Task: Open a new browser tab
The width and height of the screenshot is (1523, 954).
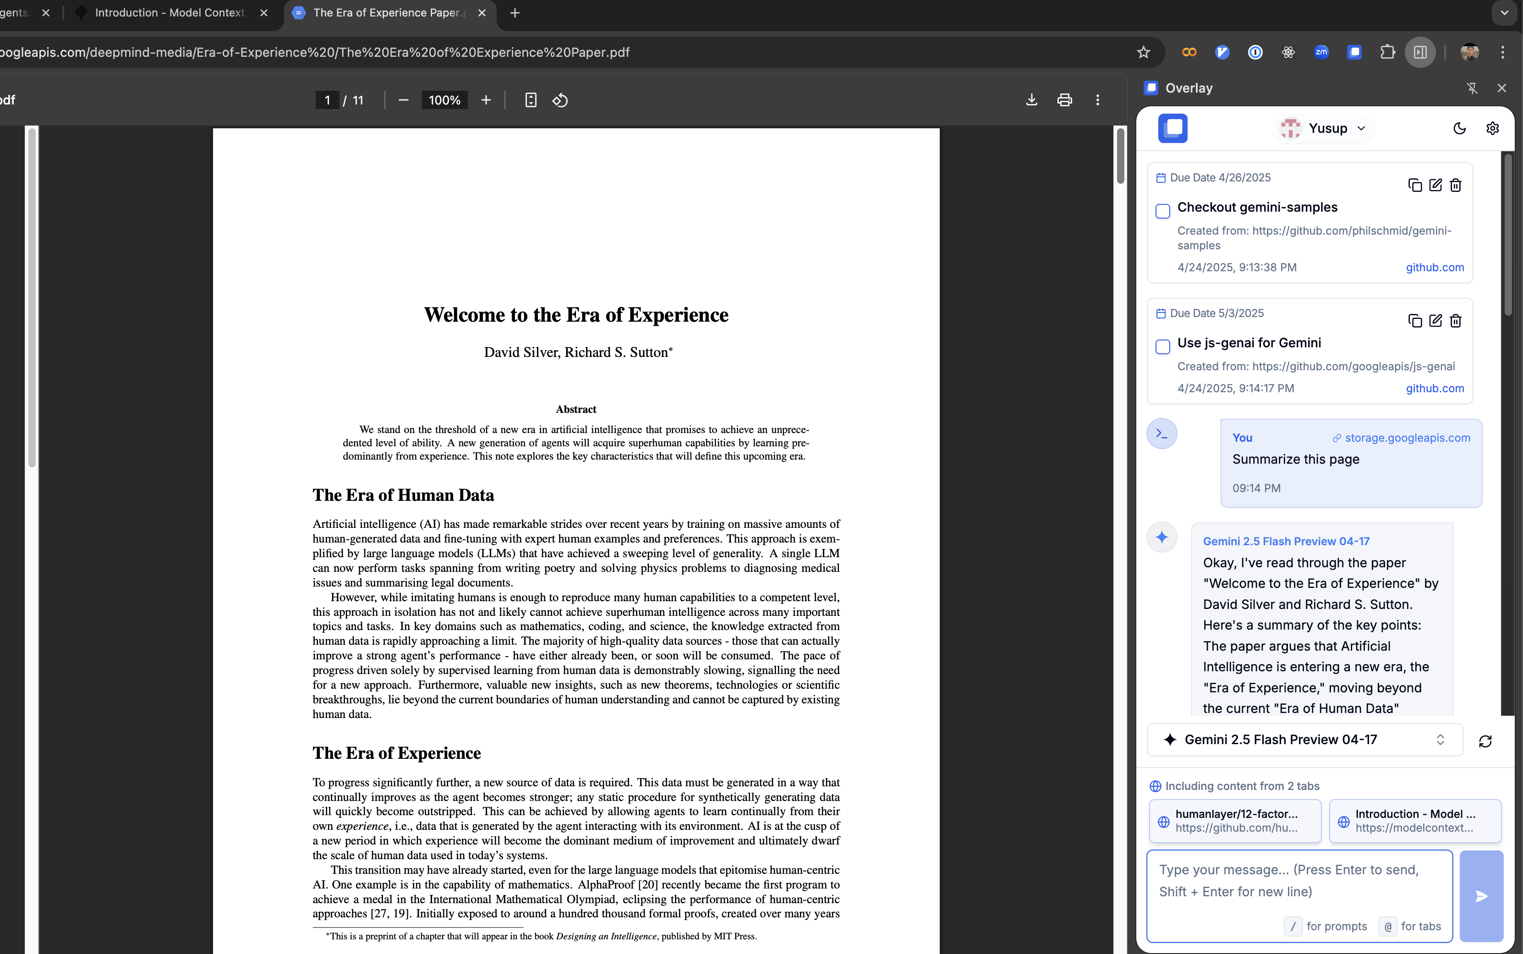Action: pos(515,13)
